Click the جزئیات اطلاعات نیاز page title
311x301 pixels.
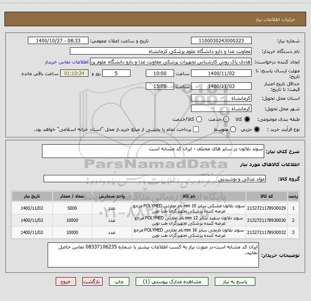(275, 19)
